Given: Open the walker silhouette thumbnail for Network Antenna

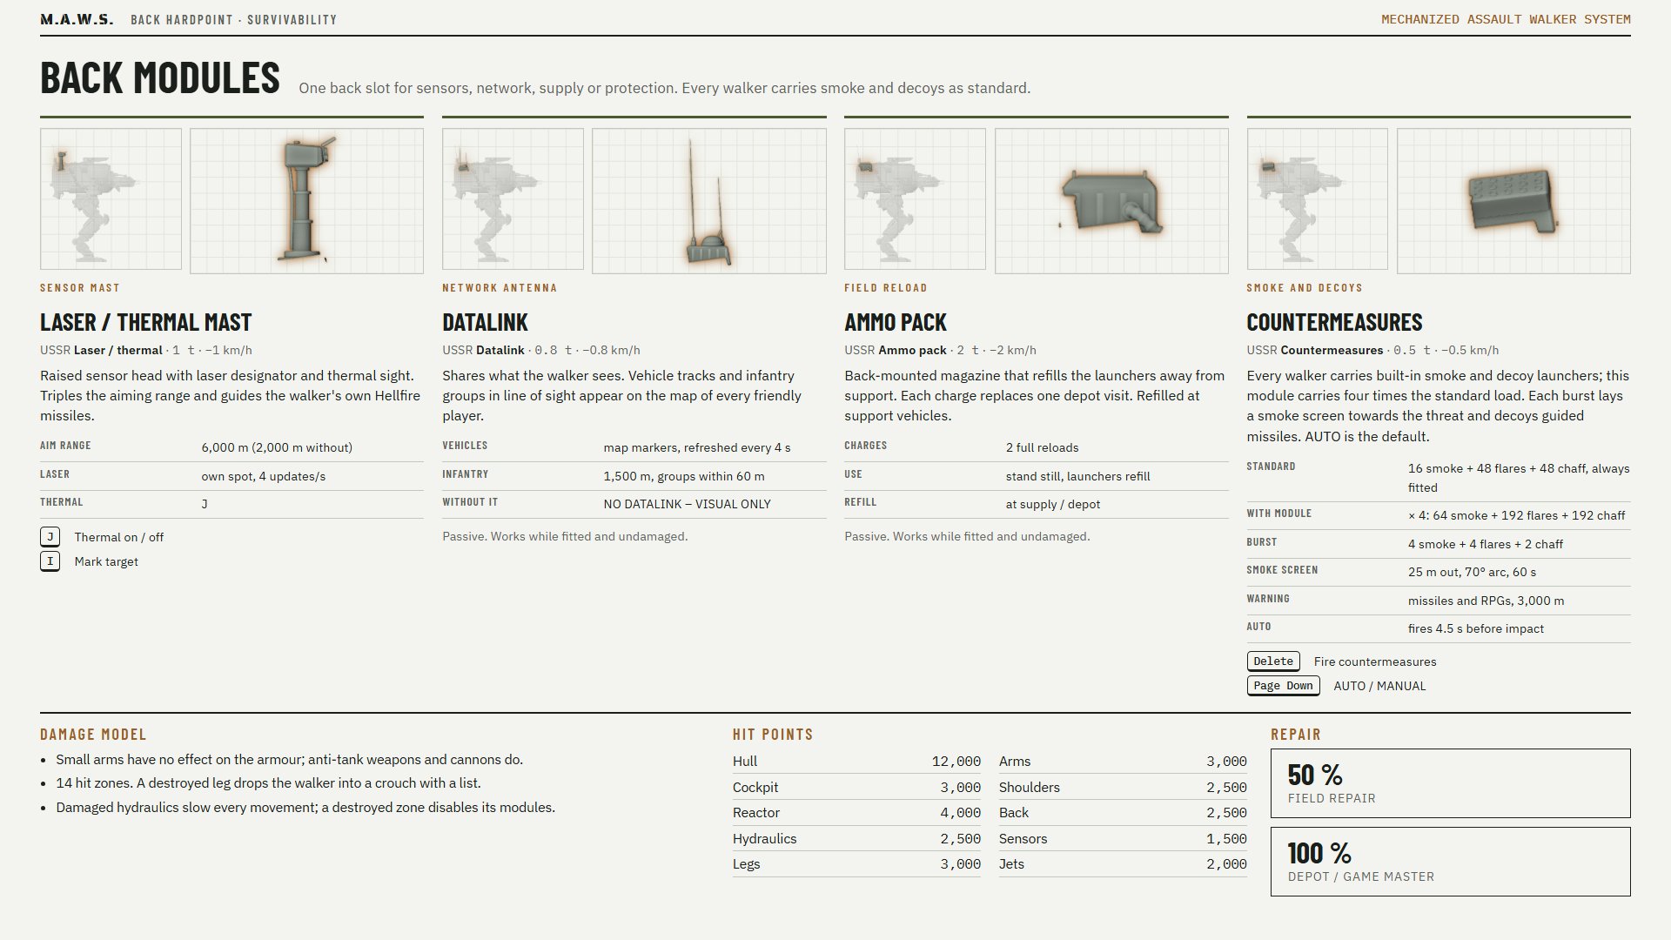Looking at the screenshot, I should point(513,199).
